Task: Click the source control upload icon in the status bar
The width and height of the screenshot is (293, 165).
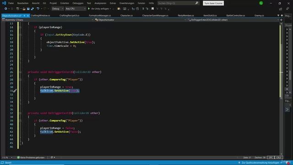Action: [x=239, y=163]
